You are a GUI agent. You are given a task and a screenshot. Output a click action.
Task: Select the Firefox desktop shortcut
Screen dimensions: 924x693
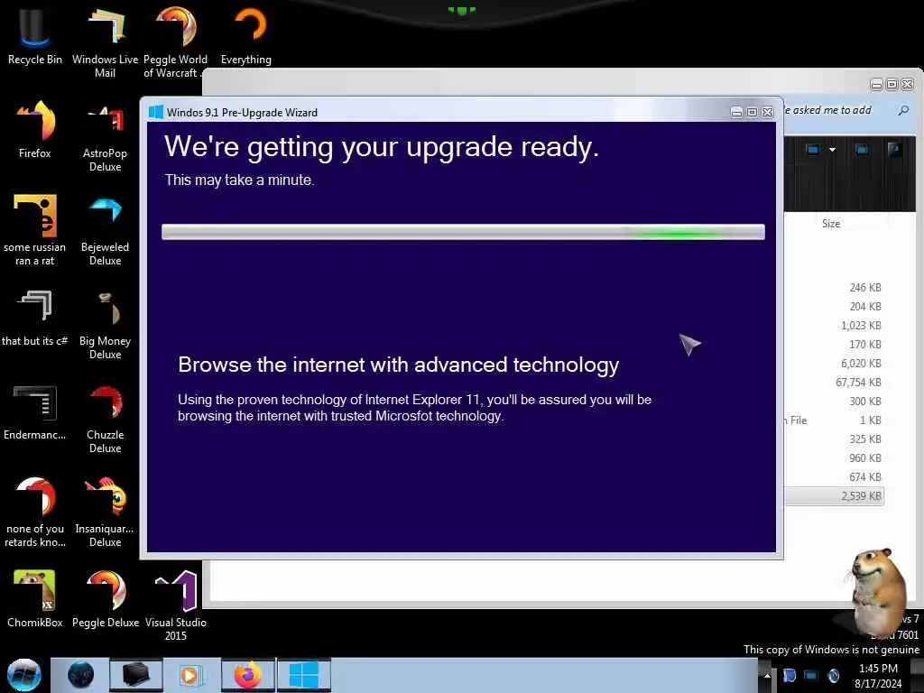(35, 130)
